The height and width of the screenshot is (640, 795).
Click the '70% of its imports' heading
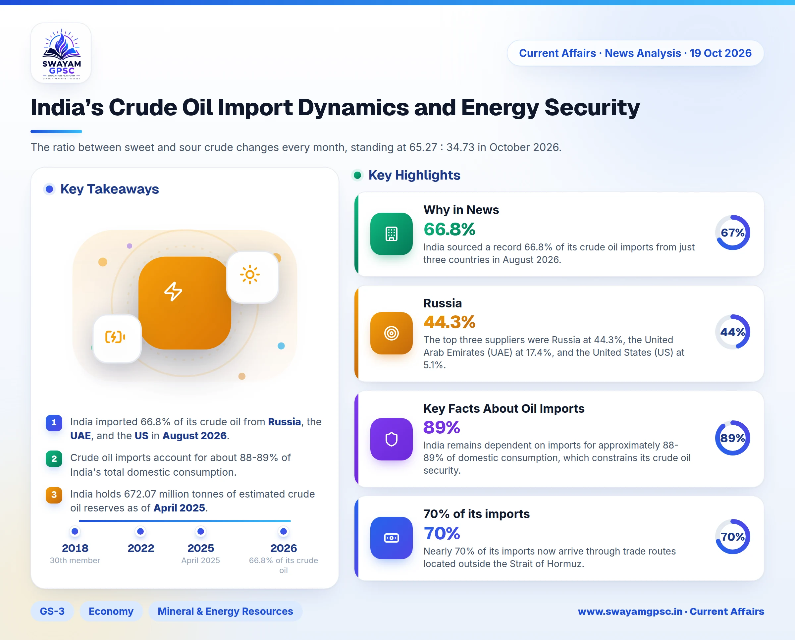tap(476, 514)
